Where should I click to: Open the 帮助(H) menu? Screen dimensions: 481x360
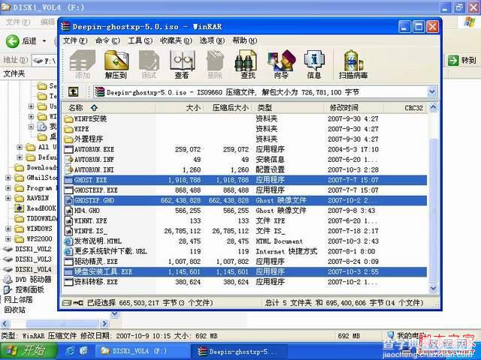(245, 40)
